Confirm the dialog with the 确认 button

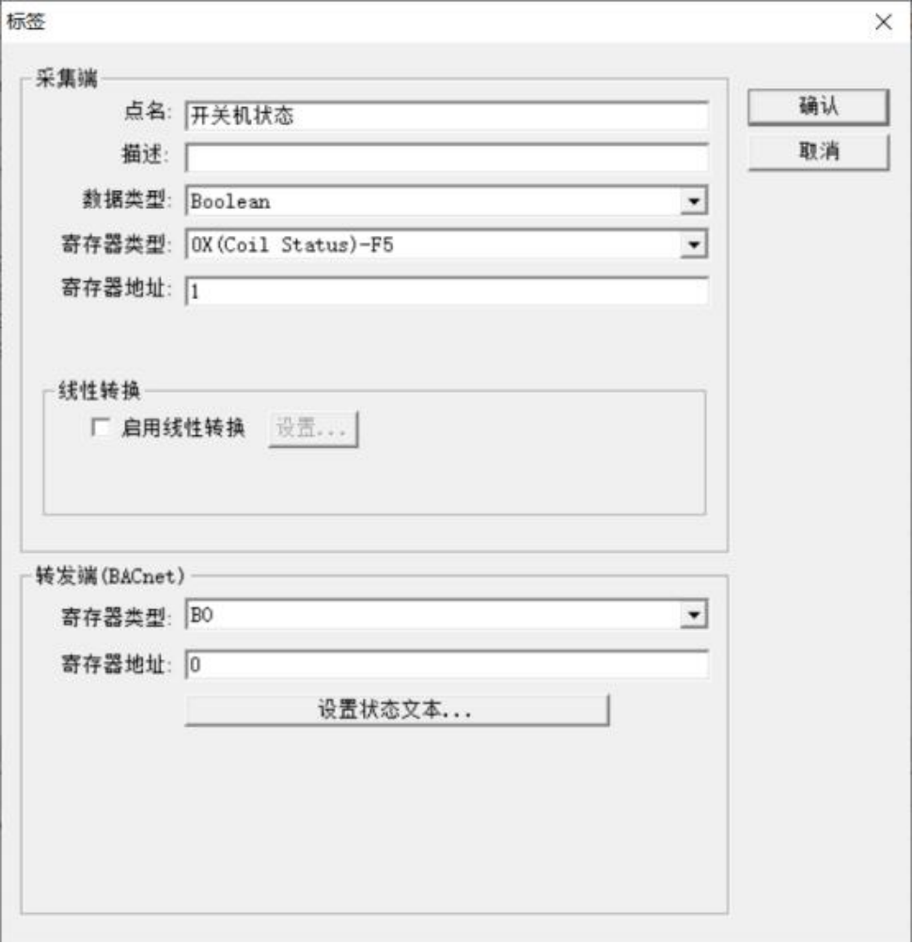click(818, 106)
